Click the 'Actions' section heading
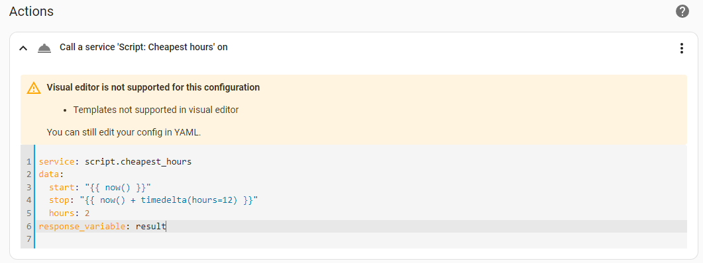703x263 pixels. pos(31,11)
